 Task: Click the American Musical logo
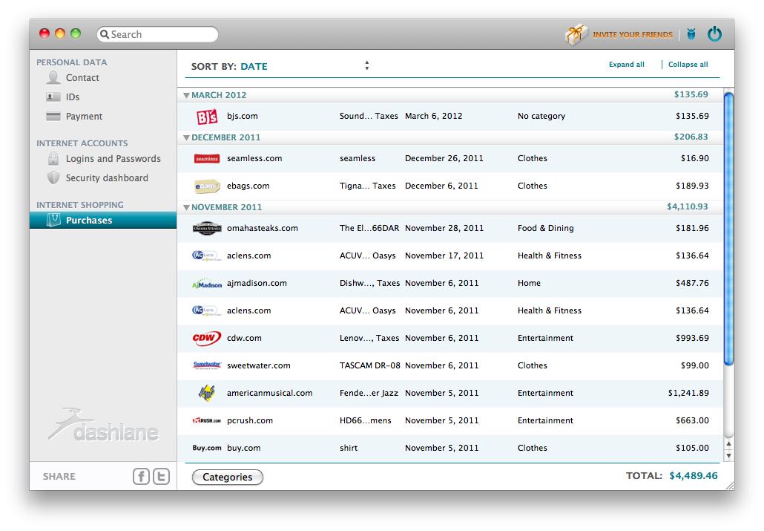207,392
